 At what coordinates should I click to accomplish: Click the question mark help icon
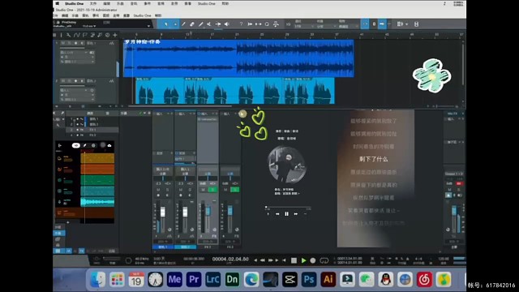(x=241, y=24)
